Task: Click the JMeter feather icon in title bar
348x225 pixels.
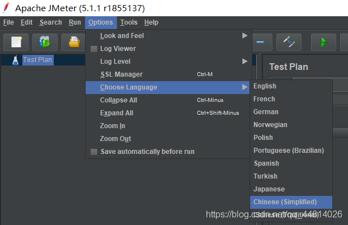Action: tap(6, 7)
